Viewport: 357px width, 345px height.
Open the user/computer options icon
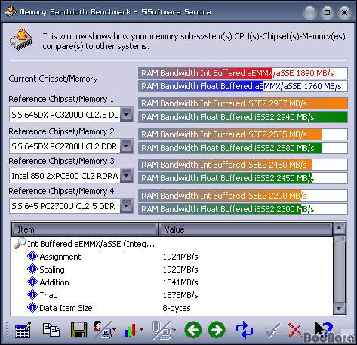[x=103, y=330]
